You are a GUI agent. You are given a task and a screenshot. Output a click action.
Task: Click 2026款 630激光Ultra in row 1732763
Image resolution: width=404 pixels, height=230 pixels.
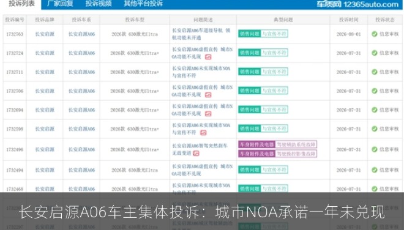[135, 34]
